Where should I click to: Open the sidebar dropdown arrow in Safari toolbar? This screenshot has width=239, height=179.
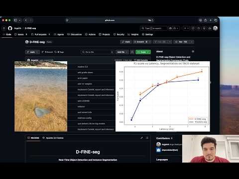[19, 20]
